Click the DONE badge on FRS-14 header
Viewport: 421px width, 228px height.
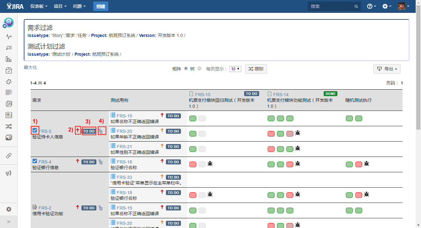click(x=331, y=94)
